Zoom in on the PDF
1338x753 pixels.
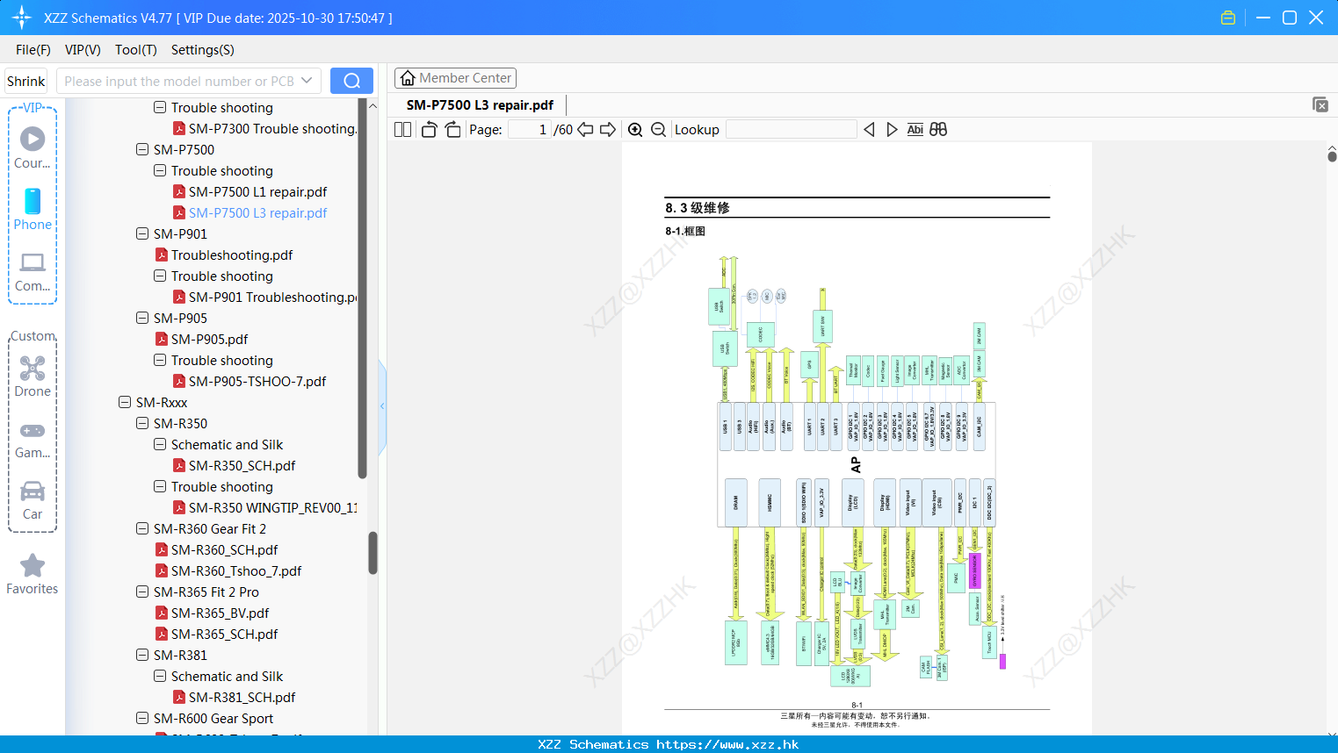[635, 129]
